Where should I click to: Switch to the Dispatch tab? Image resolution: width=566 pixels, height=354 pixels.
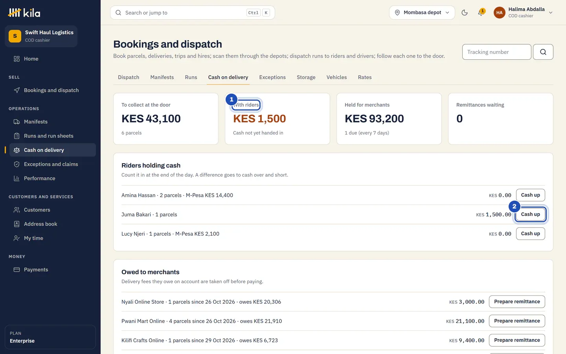pos(129,77)
